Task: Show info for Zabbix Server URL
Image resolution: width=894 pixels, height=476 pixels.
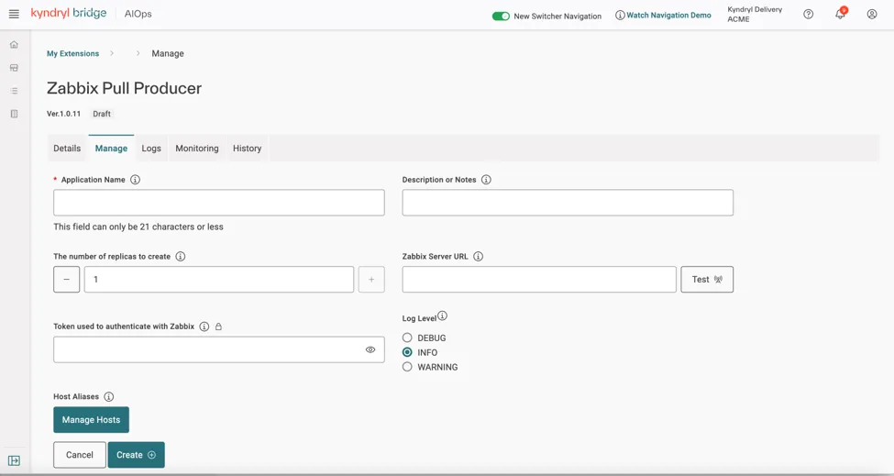Action: (478, 257)
